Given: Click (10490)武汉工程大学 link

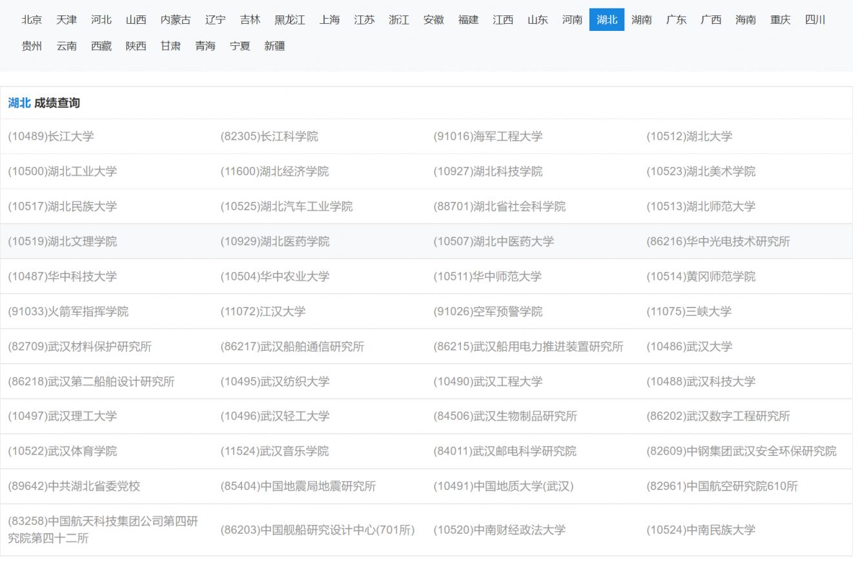Looking at the screenshot, I should coord(488,381).
